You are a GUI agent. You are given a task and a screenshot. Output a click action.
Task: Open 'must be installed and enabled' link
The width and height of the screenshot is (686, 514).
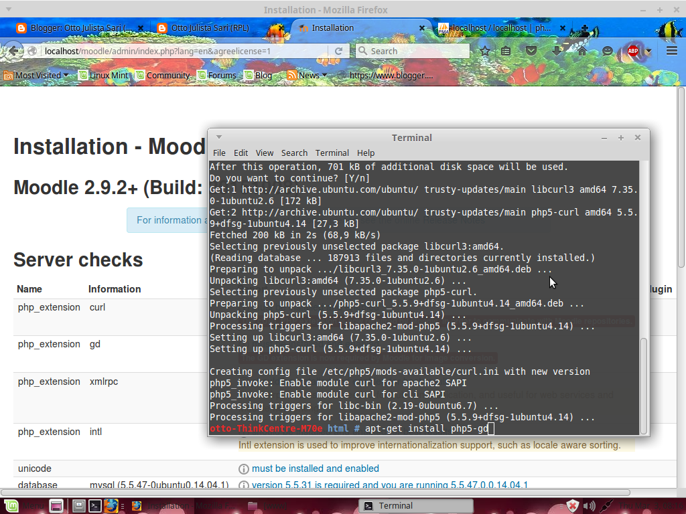(315, 468)
